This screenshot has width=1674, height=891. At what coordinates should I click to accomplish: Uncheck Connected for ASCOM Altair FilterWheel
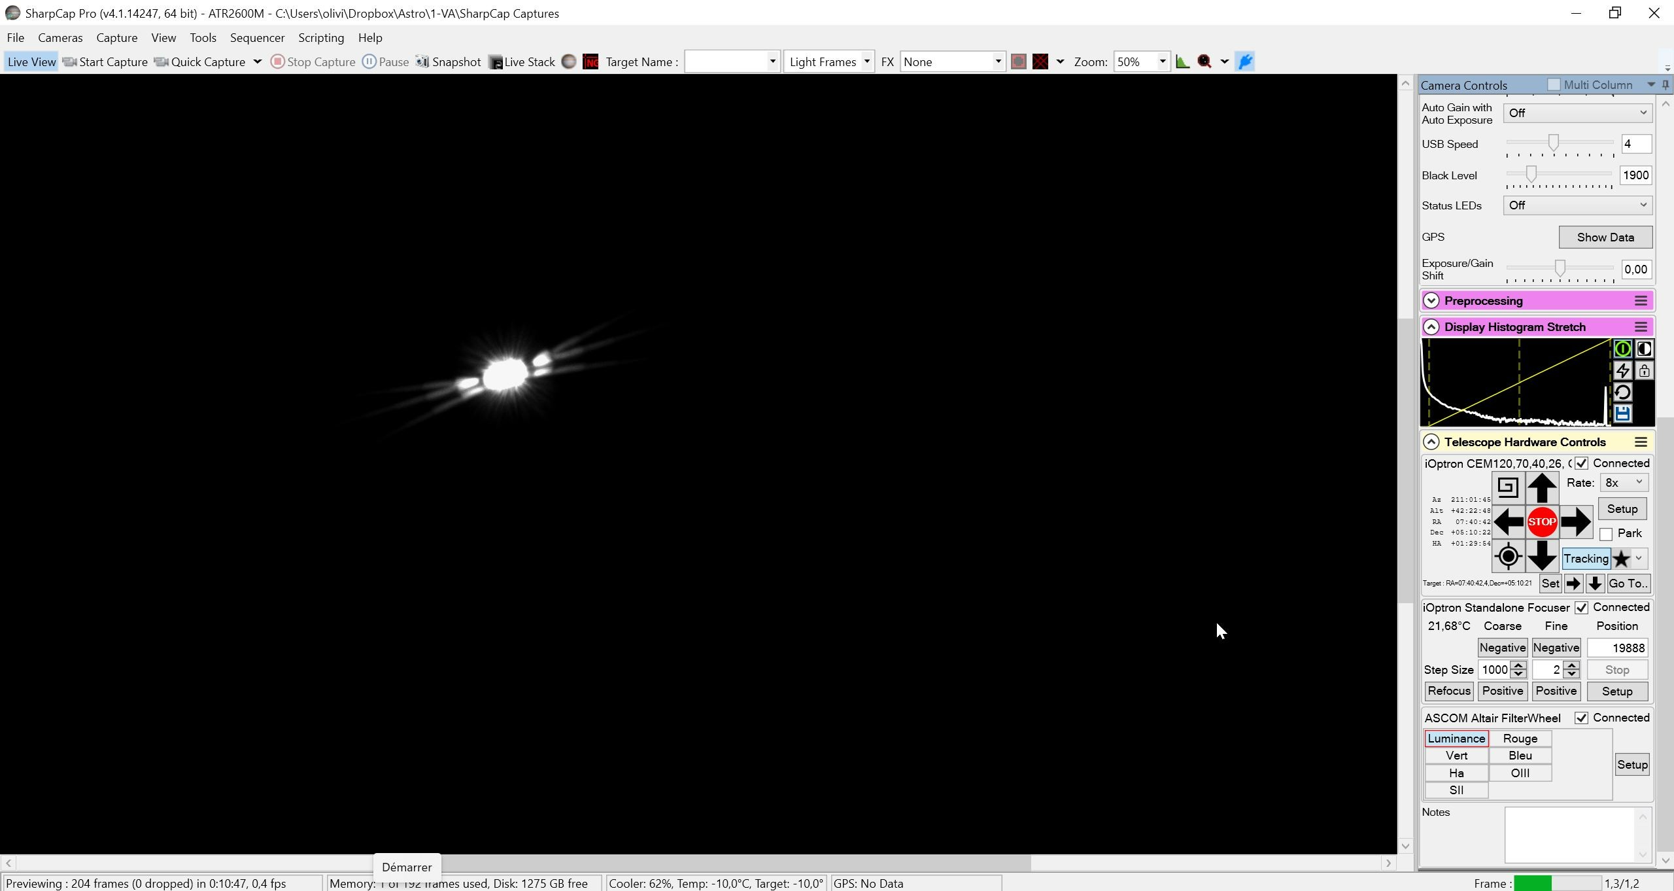tap(1581, 718)
